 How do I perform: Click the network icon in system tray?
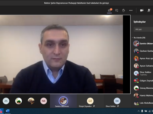[149, 111]
